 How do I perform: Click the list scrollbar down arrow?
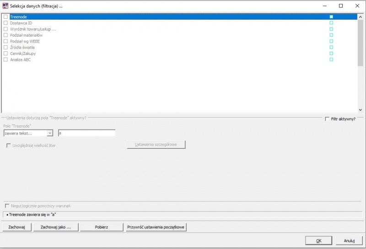coord(361,110)
